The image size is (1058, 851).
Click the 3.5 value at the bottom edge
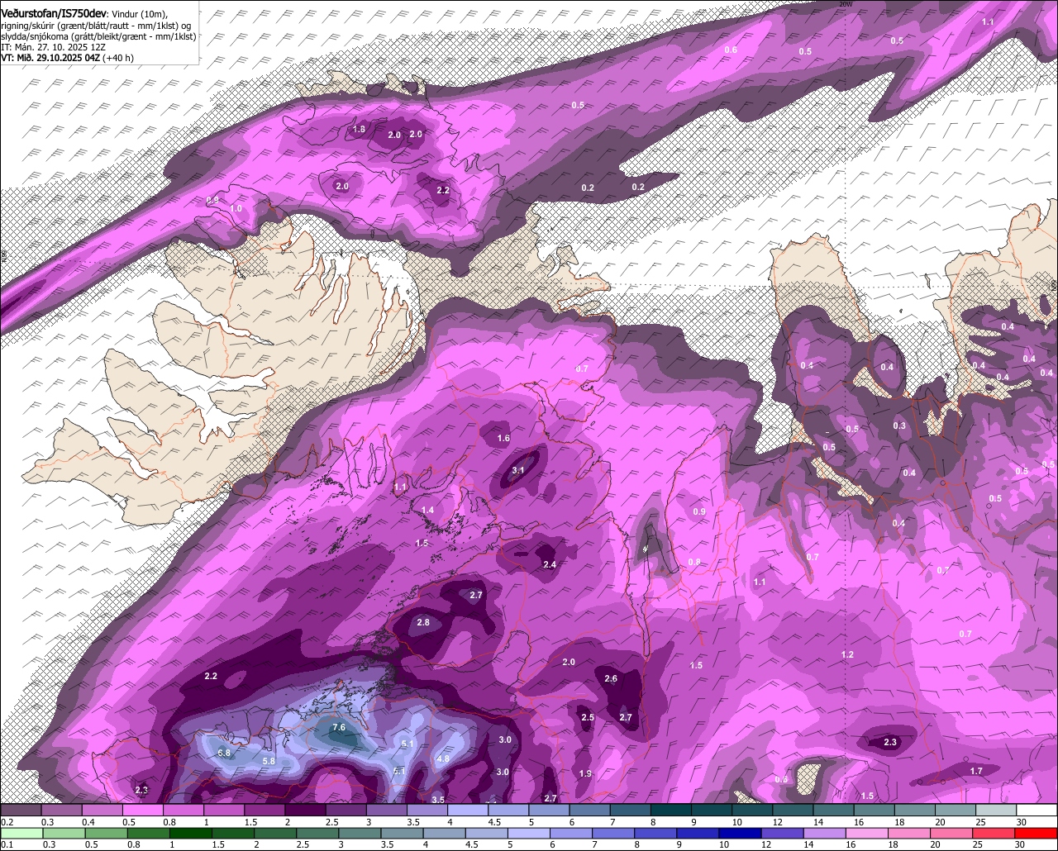click(438, 800)
